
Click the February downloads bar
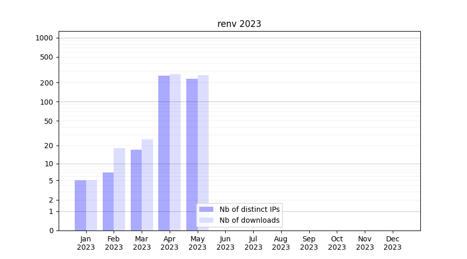point(119,189)
